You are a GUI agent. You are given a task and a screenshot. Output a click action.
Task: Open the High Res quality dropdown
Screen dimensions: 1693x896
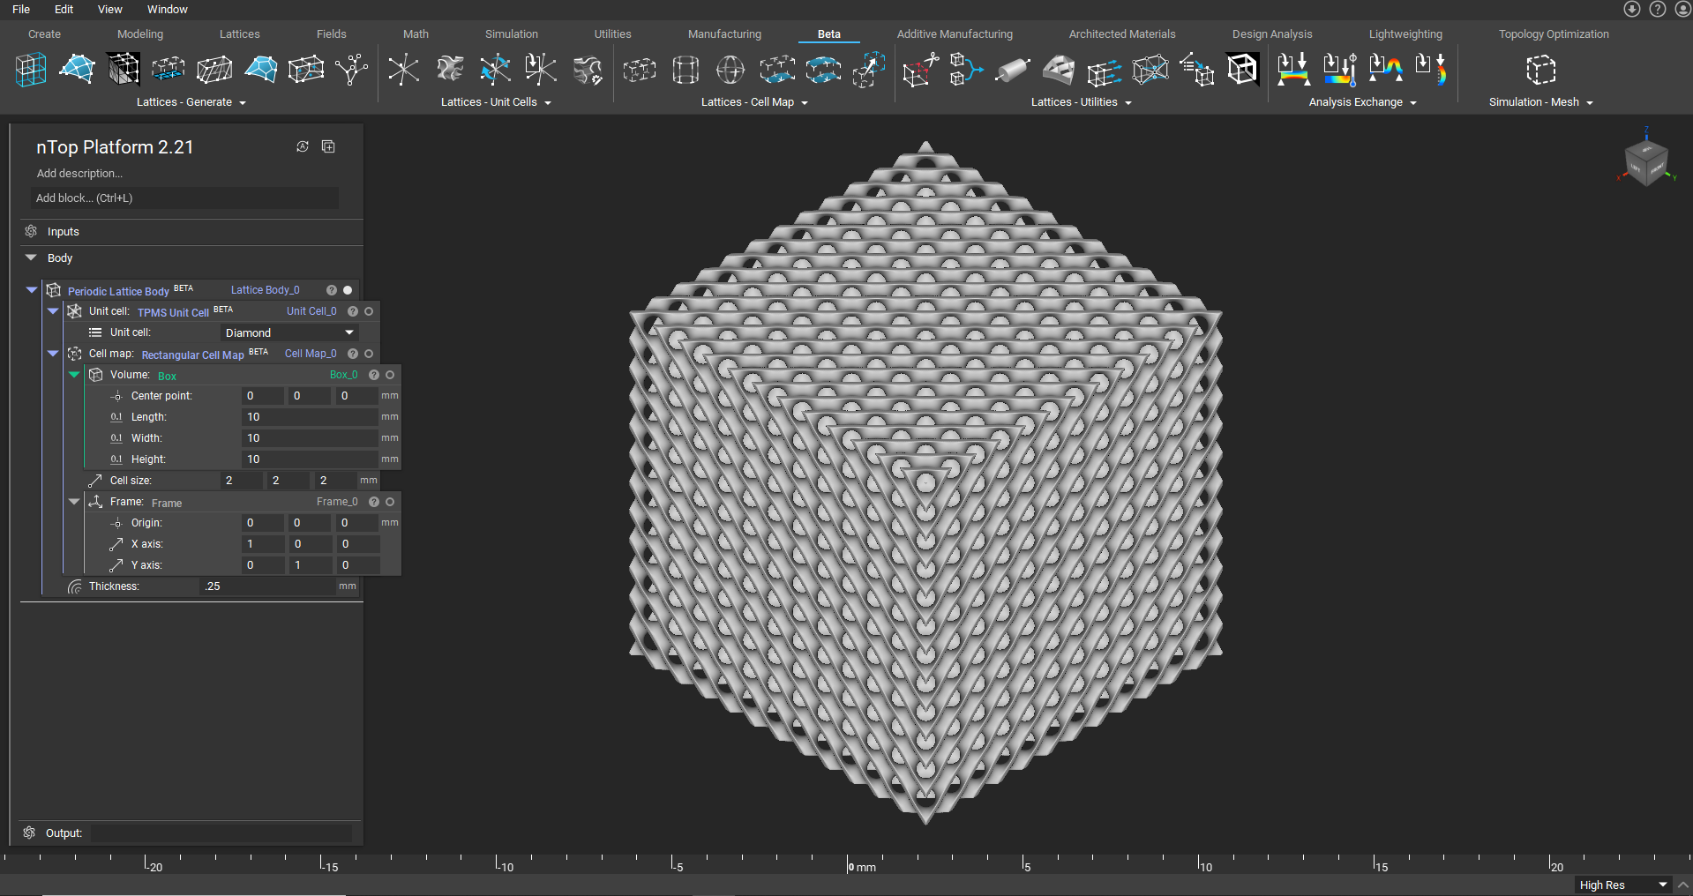click(1623, 885)
